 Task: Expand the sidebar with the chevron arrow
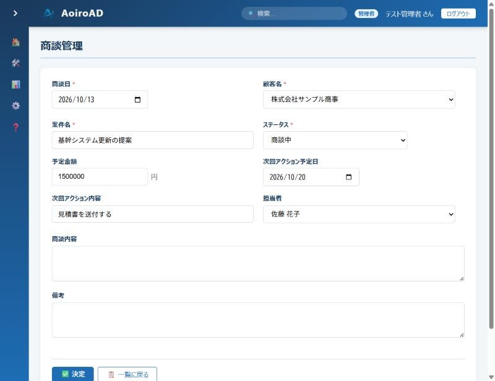click(x=15, y=13)
